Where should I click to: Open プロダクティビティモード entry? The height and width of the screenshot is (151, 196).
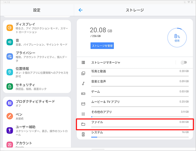(x=37, y=103)
